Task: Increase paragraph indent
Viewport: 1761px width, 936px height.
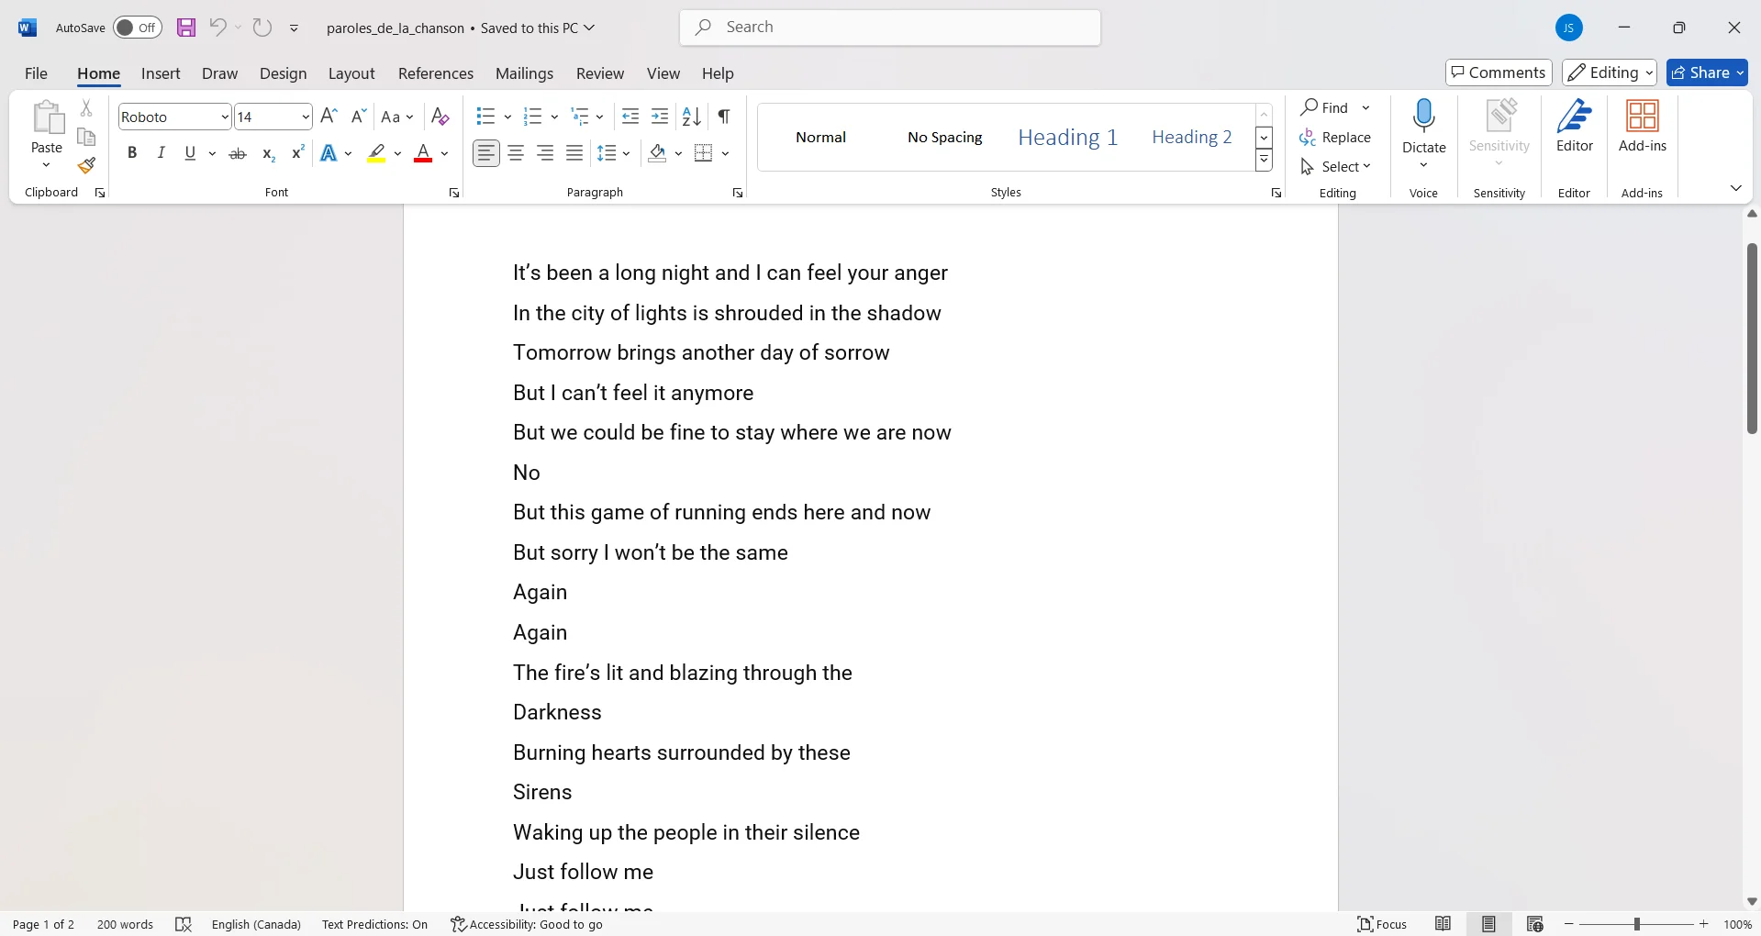Action: pyautogui.click(x=660, y=117)
